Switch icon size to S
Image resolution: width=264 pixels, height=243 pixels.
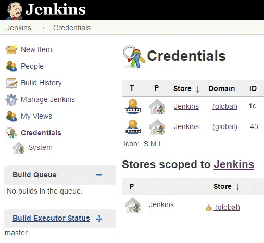[x=146, y=144]
